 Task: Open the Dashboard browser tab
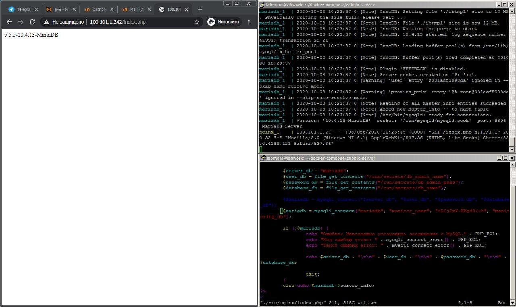[98, 9]
